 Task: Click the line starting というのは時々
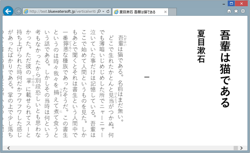[x=56, y=83]
